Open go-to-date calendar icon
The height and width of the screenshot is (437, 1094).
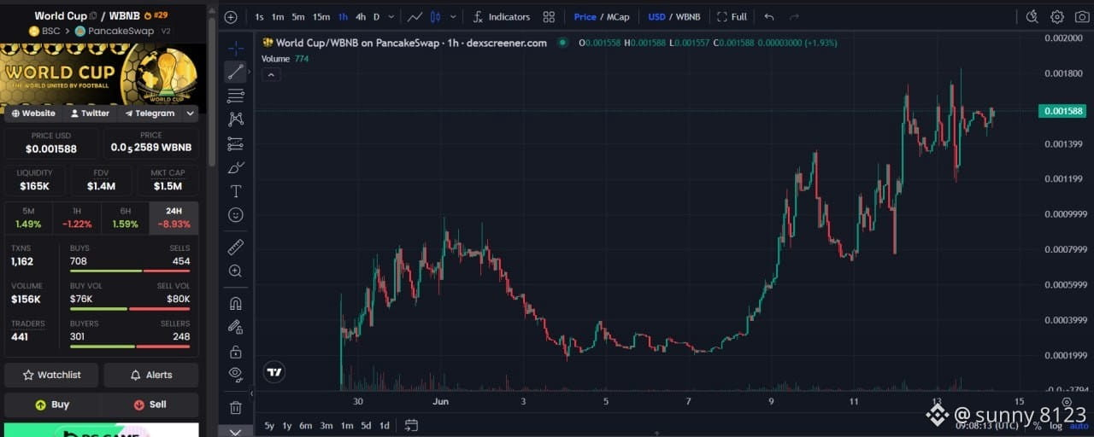click(411, 425)
